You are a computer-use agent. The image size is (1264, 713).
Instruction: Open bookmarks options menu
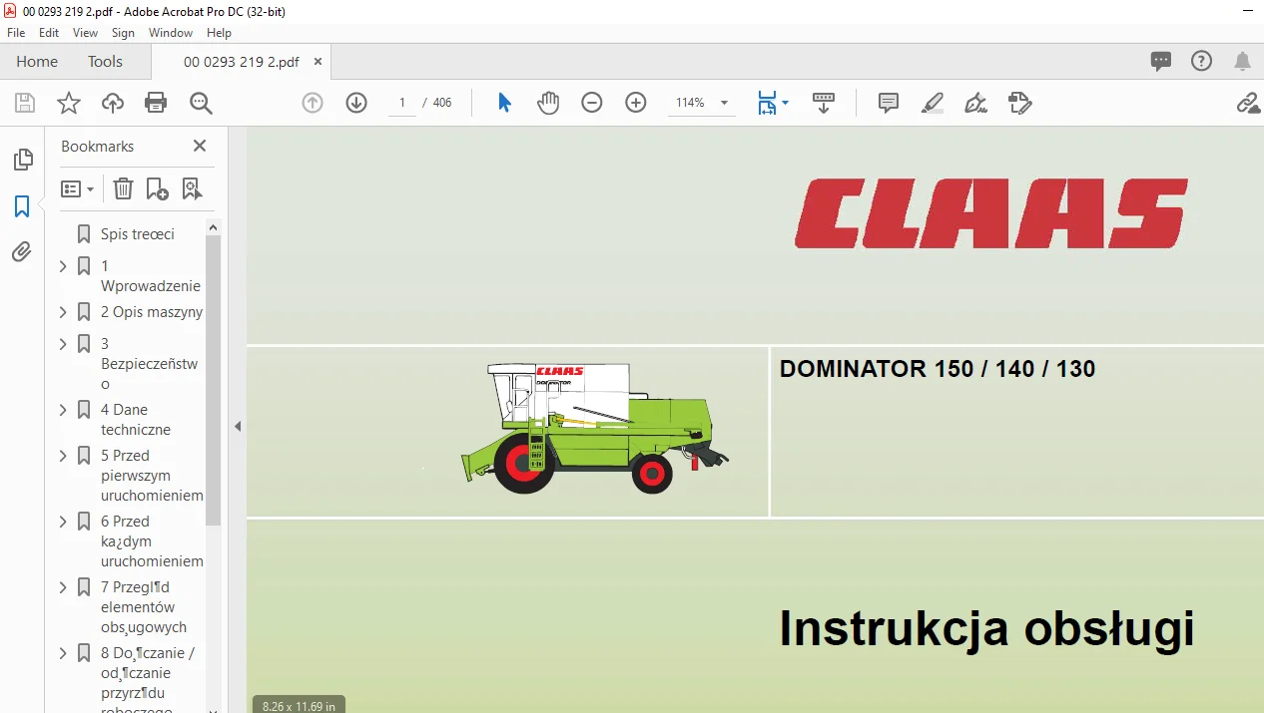77,188
